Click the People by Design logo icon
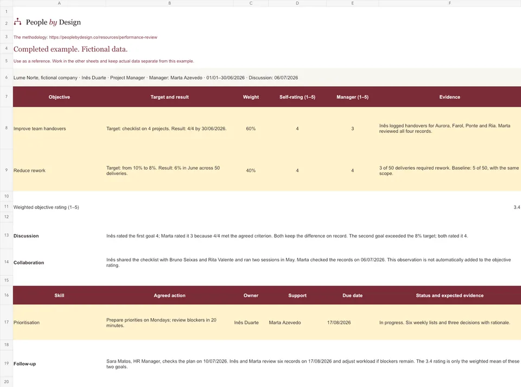The height and width of the screenshot is (387, 521). point(17,22)
